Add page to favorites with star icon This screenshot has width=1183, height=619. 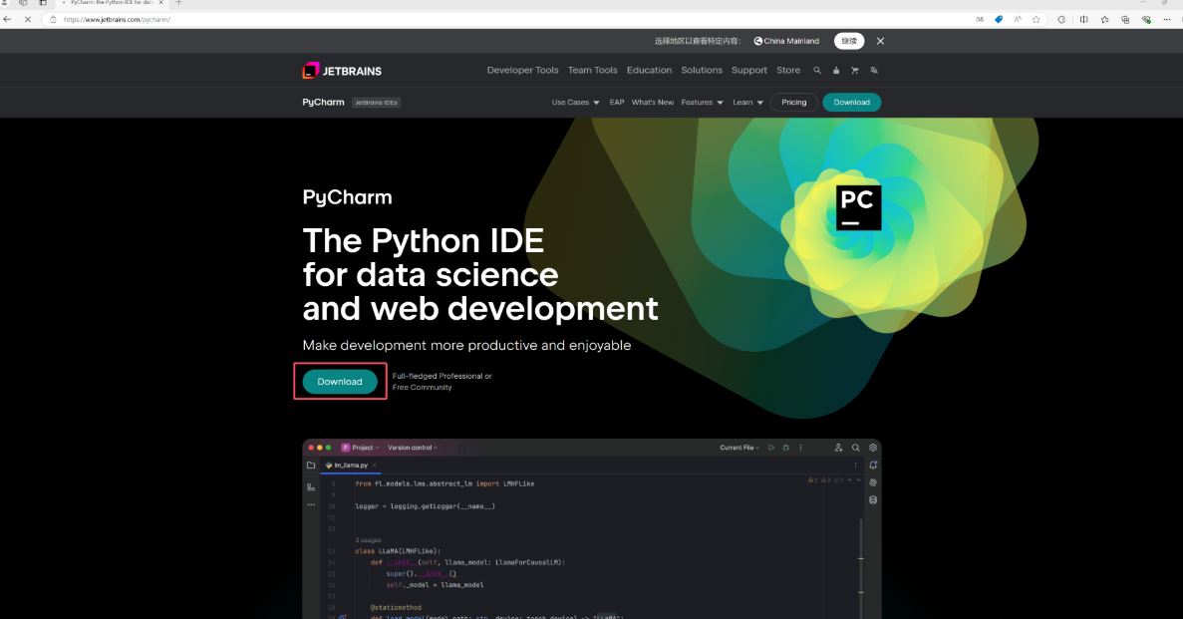[1036, 19]
